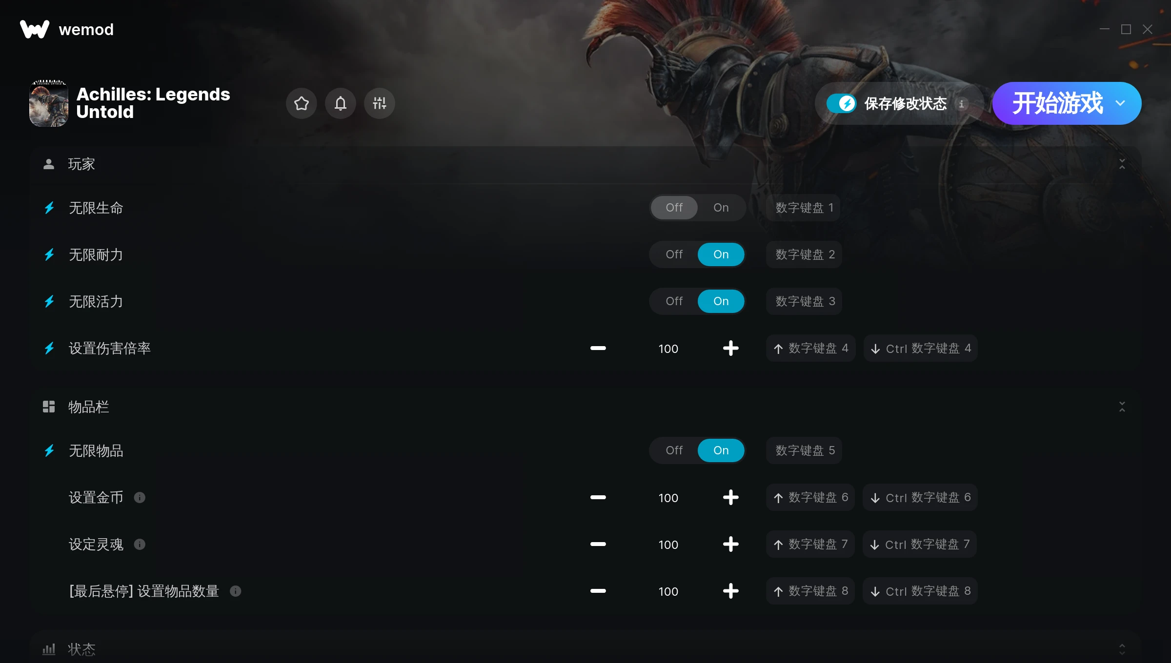Turn On the 无限生命 cheat
Screen dimensions: 1171x663
point(721,208)
